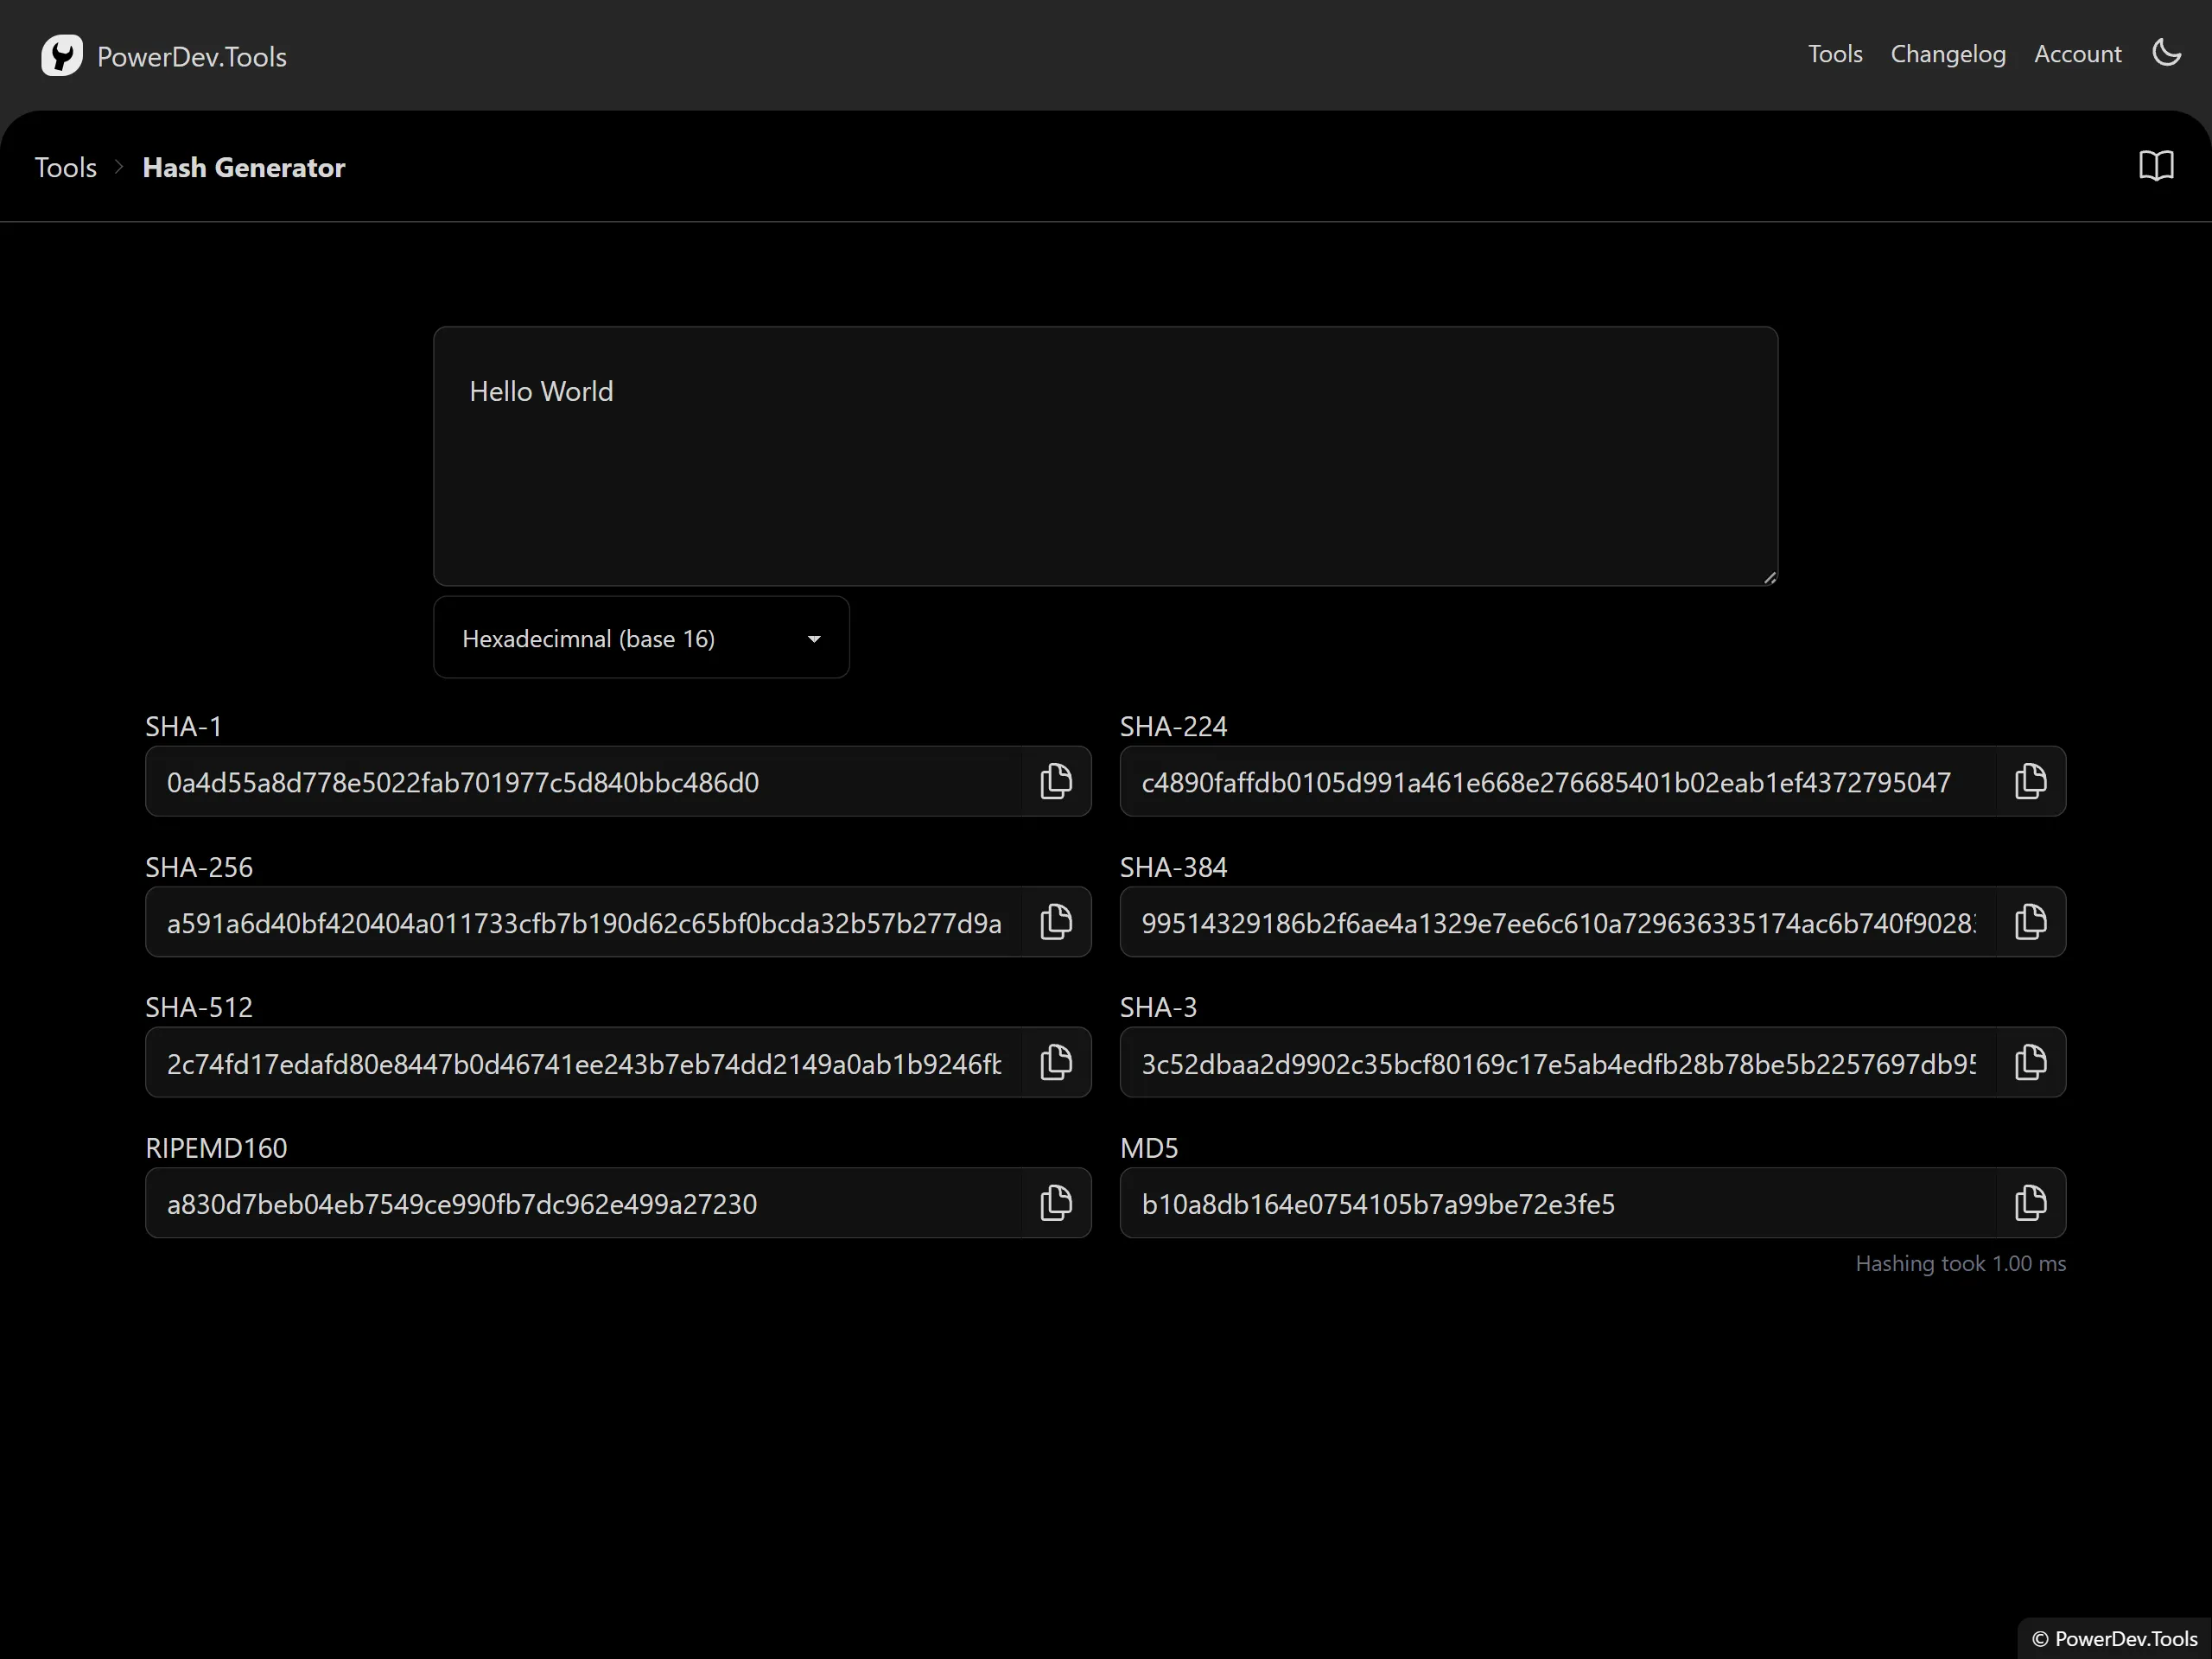Image resolution: width=2212 pixels, height=1659 pixels.
Task: Open the Changelog page
Action: point(1949,54)
